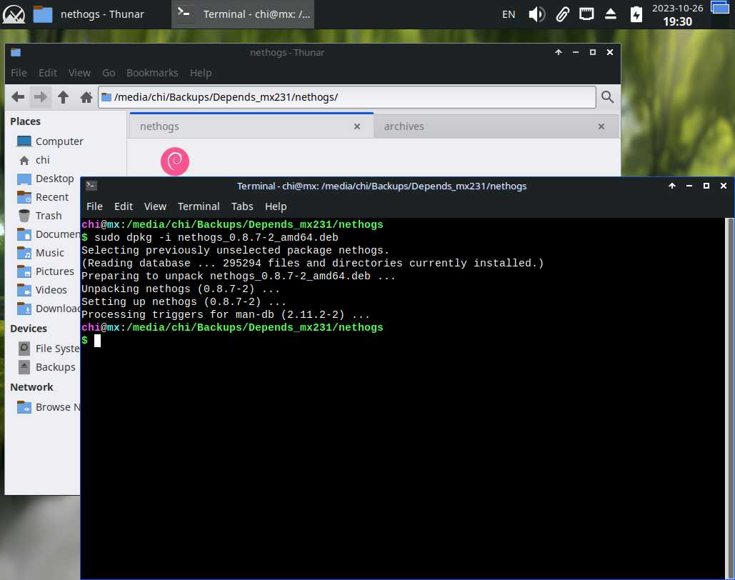Switch to nethogs - Thunar taskbar button

click(88, 14)
